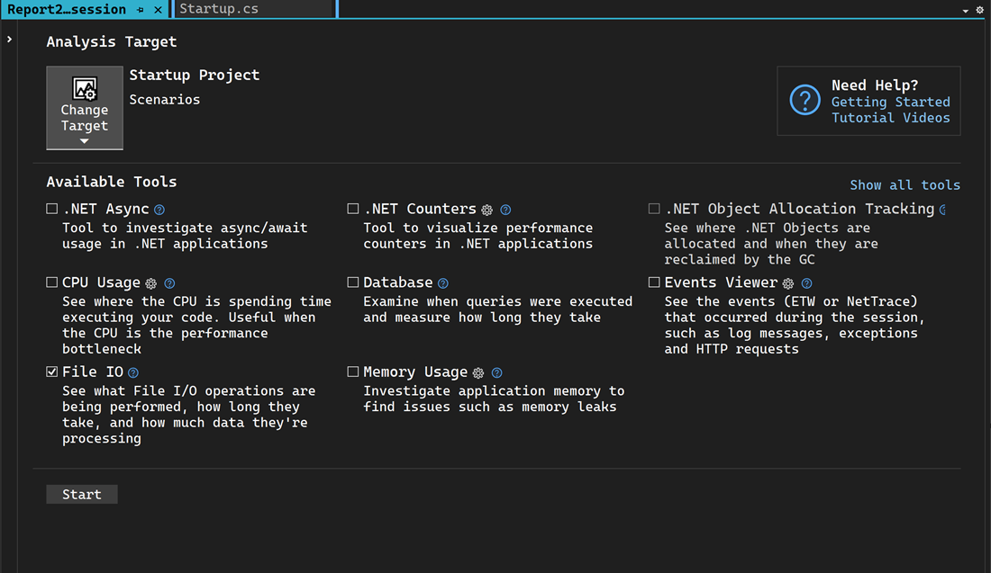
Task: Click the help icon beside .NET Async
Action: [159, 209]
